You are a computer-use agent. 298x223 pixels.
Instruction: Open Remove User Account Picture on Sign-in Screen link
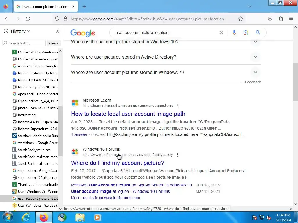pos(131,185)
